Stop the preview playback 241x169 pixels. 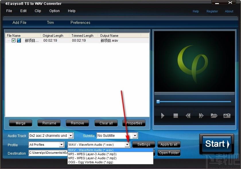click(x=176, y=116)
